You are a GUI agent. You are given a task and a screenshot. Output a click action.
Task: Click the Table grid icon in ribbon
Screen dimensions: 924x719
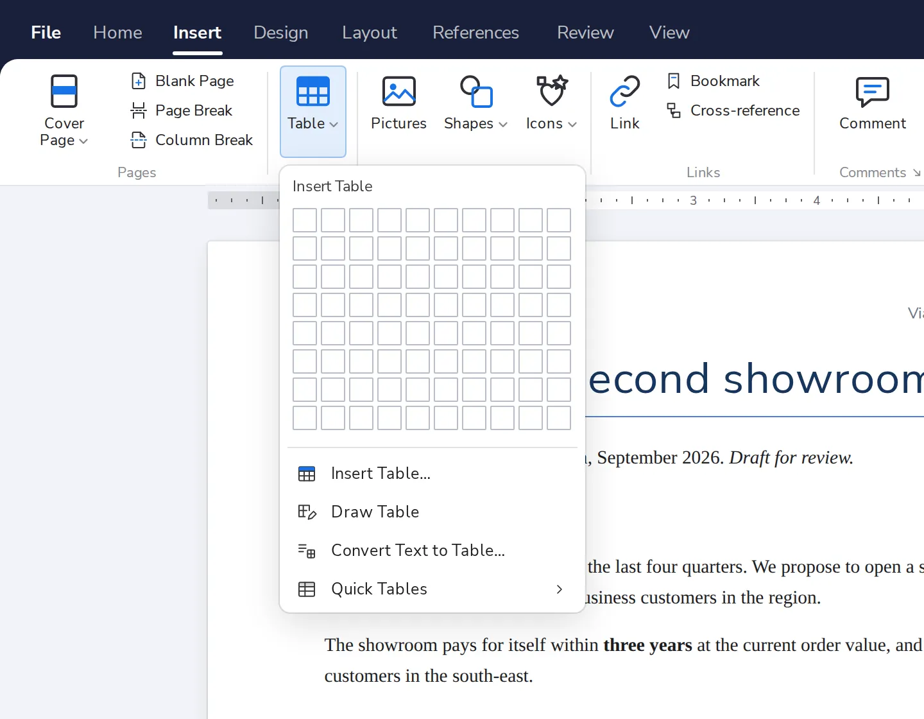click(x=313, y=91)
